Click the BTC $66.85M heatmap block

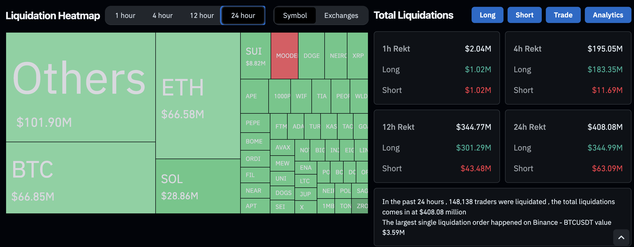81,178
